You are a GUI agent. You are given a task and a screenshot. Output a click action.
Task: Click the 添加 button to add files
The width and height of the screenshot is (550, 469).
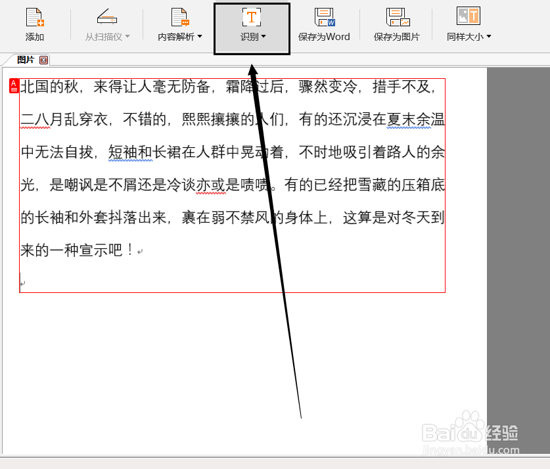pos(34,26)
